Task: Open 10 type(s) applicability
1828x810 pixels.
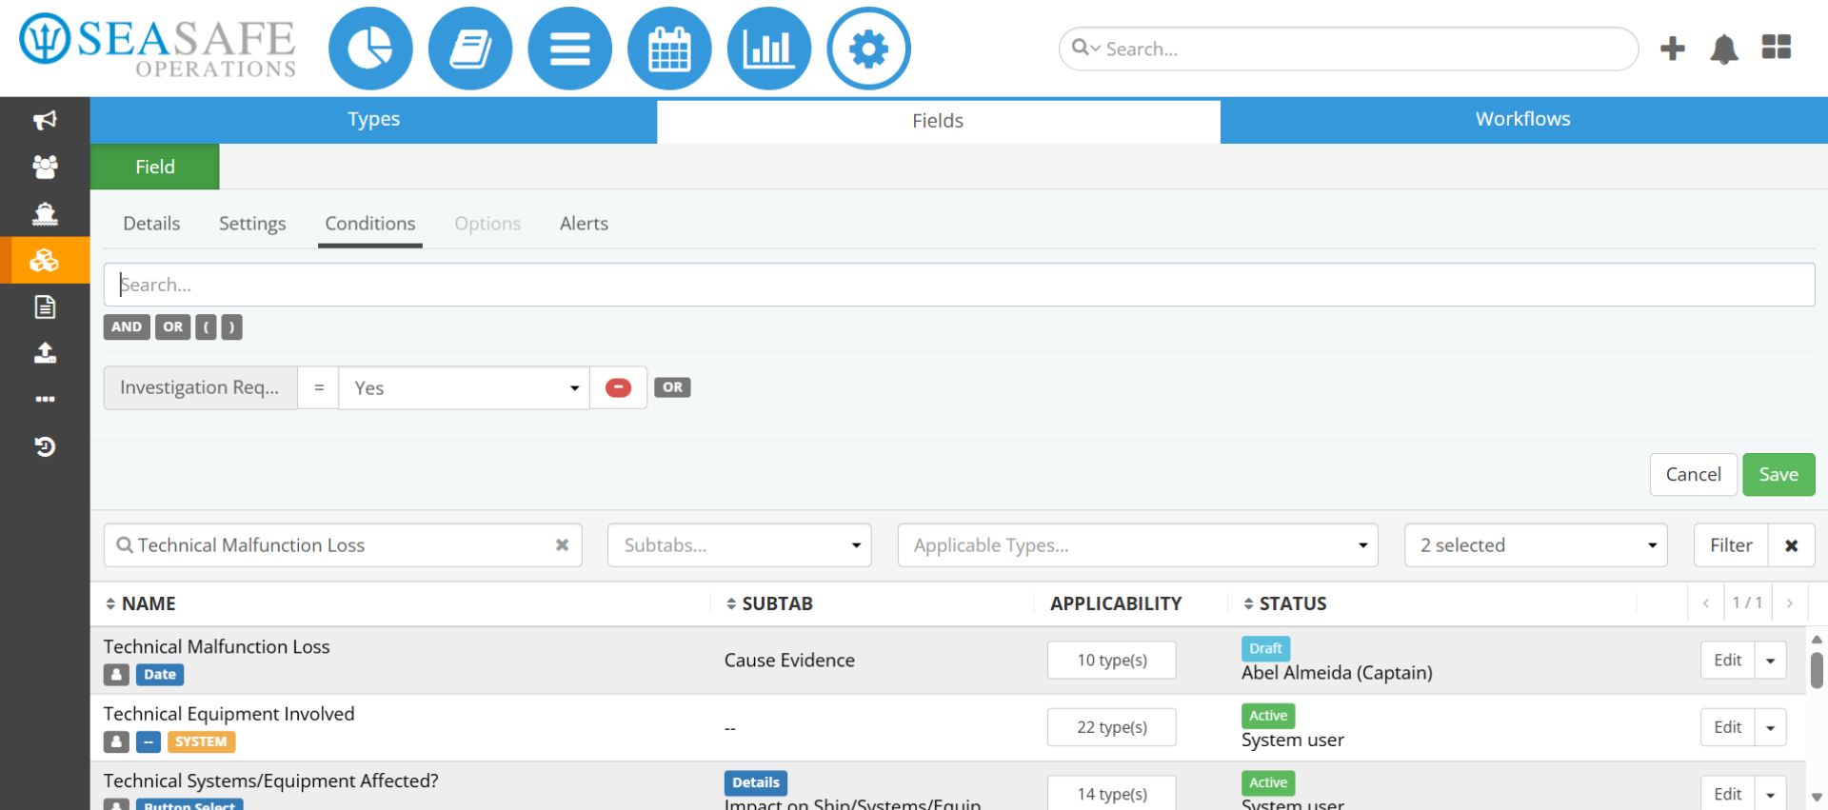Action: pos(1112,661)
